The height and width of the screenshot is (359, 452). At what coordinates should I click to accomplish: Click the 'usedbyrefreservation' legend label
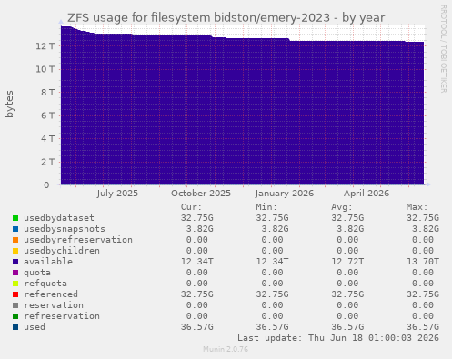pyautogui.click(x=78, y=240)
